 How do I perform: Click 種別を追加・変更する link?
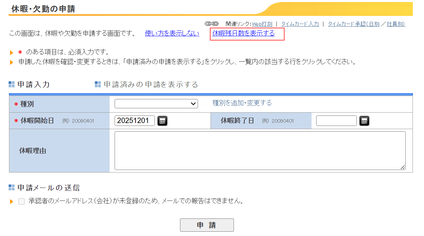tap(242, 103)
